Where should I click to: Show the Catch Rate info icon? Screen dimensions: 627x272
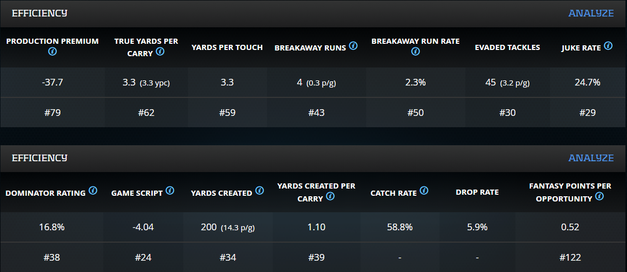click(424, 191)
